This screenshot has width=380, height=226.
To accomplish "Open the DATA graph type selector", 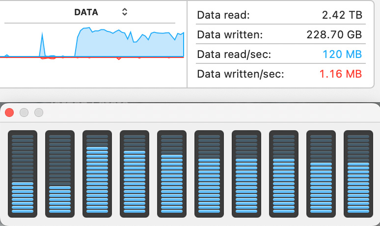I will 125,12.
